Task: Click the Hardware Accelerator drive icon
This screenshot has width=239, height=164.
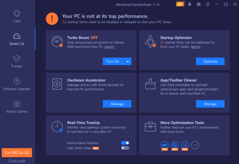Action: [57, 84]
